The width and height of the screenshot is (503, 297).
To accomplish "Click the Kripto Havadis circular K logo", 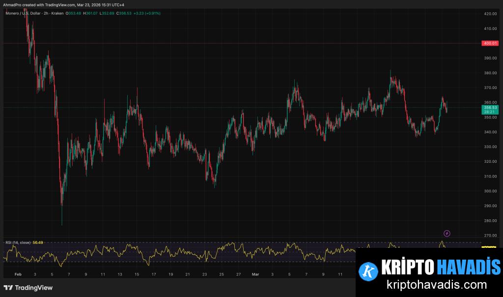I will click(x=368, y=271).
